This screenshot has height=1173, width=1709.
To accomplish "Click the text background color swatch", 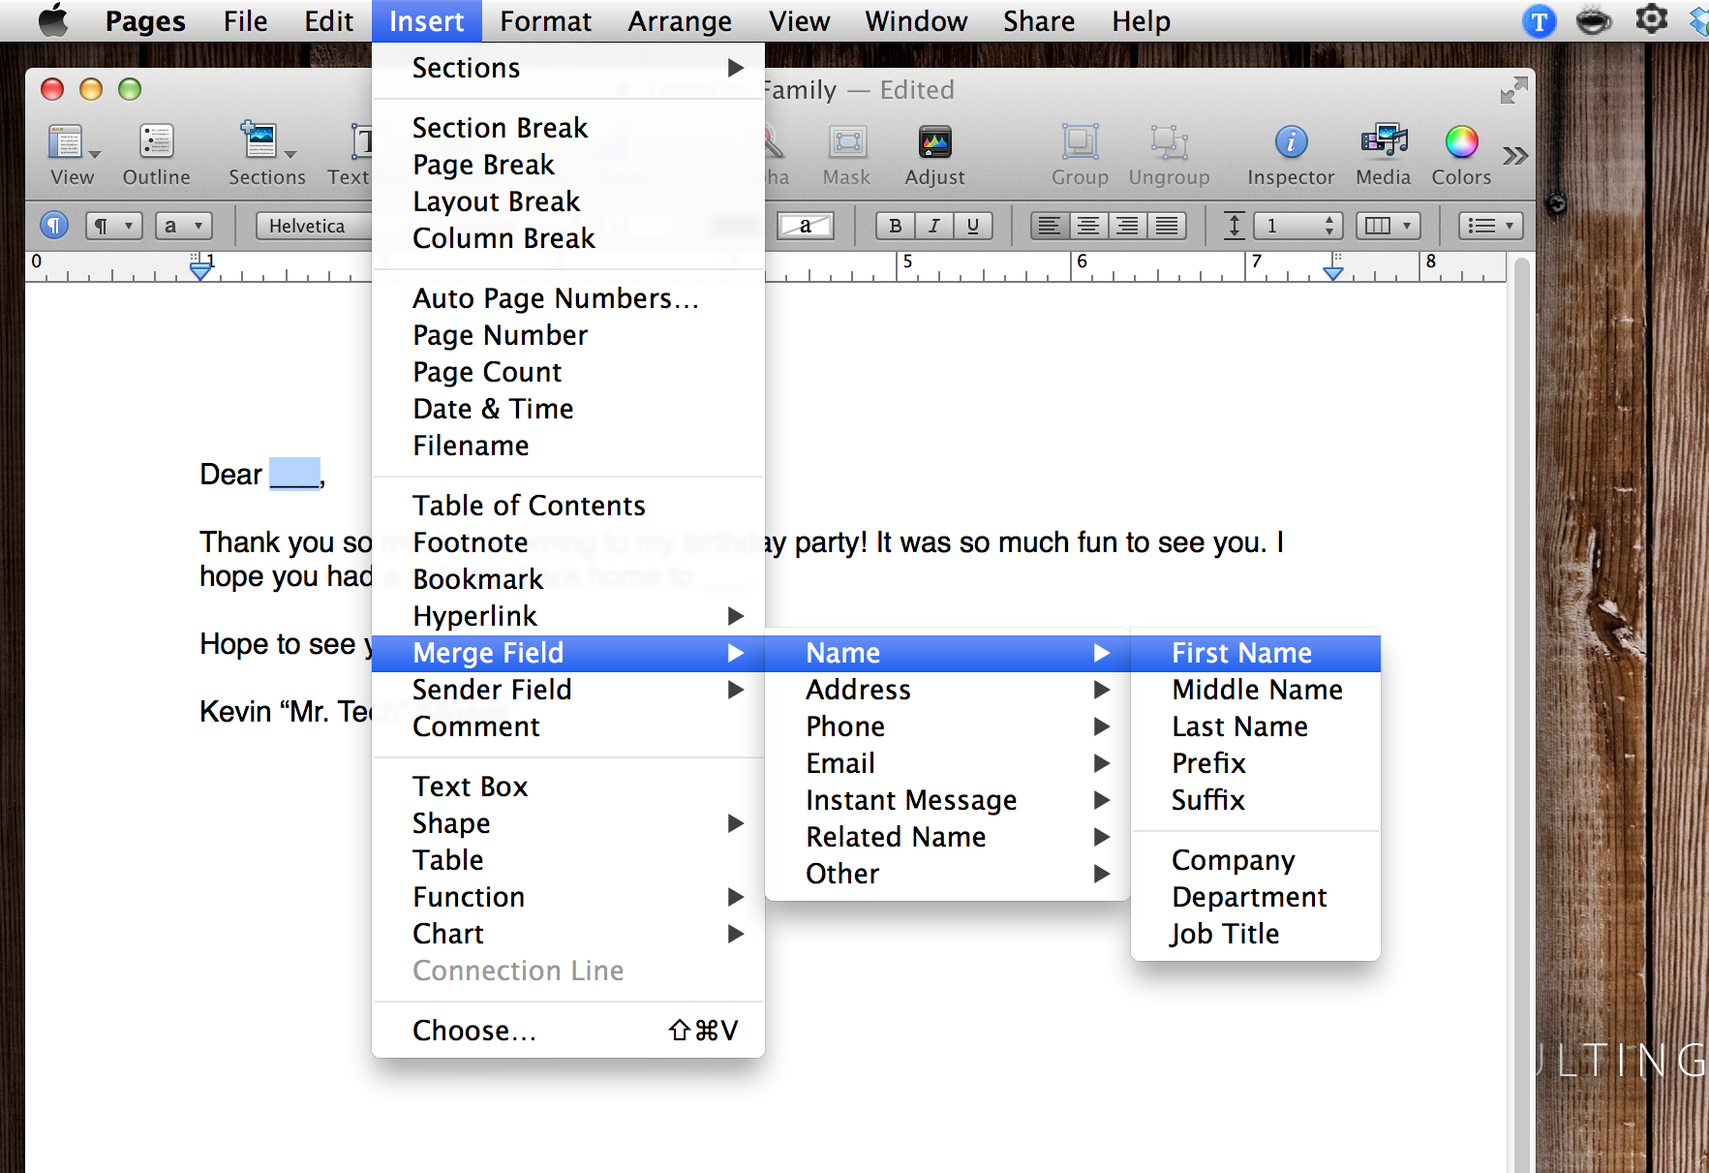I will click(806, 226).
